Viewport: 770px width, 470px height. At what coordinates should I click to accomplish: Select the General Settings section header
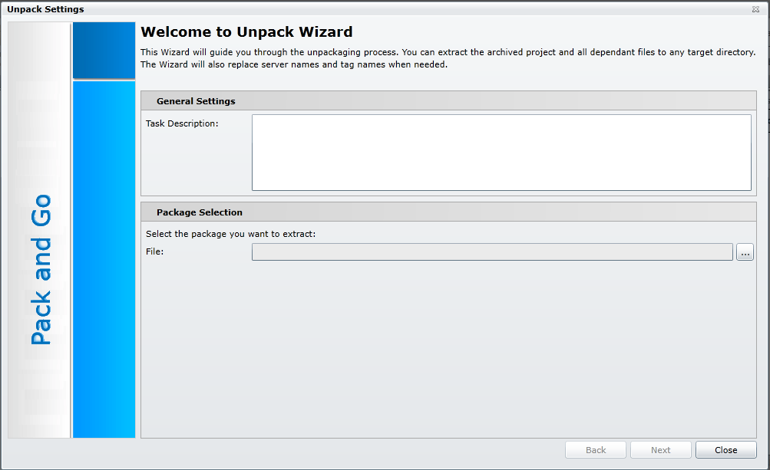pos(196,101)
